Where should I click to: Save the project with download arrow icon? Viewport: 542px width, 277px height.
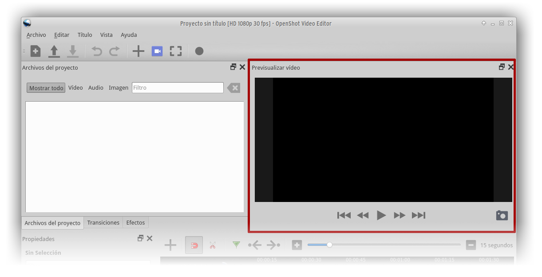click(x=73, y=51)
